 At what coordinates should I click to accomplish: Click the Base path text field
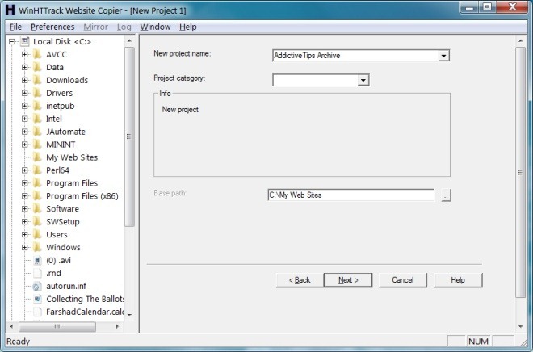click(350, 195)
